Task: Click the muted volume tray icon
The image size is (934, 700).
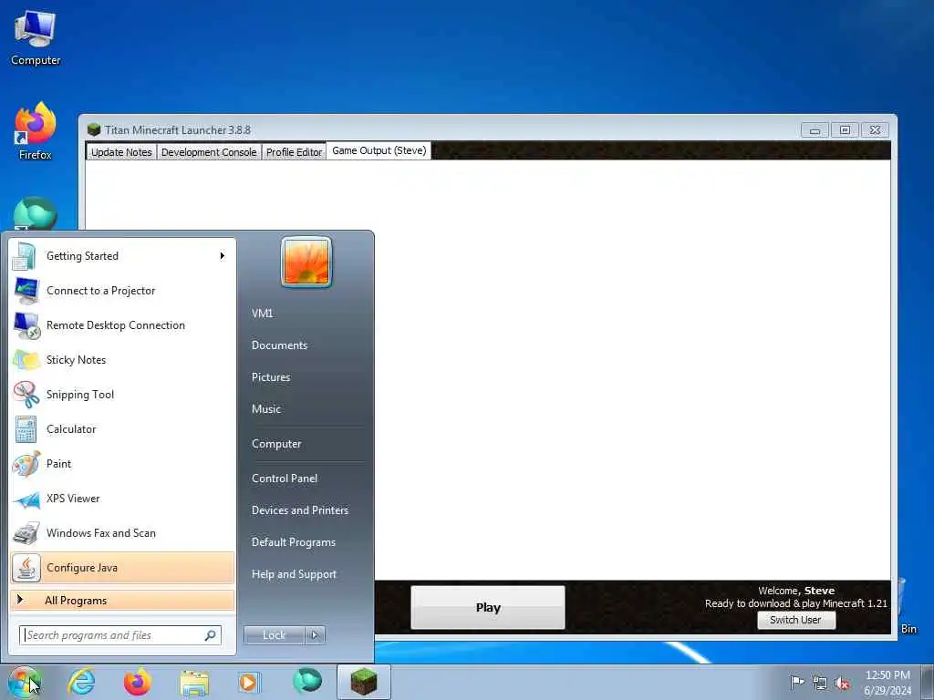Action: point(842,683)
